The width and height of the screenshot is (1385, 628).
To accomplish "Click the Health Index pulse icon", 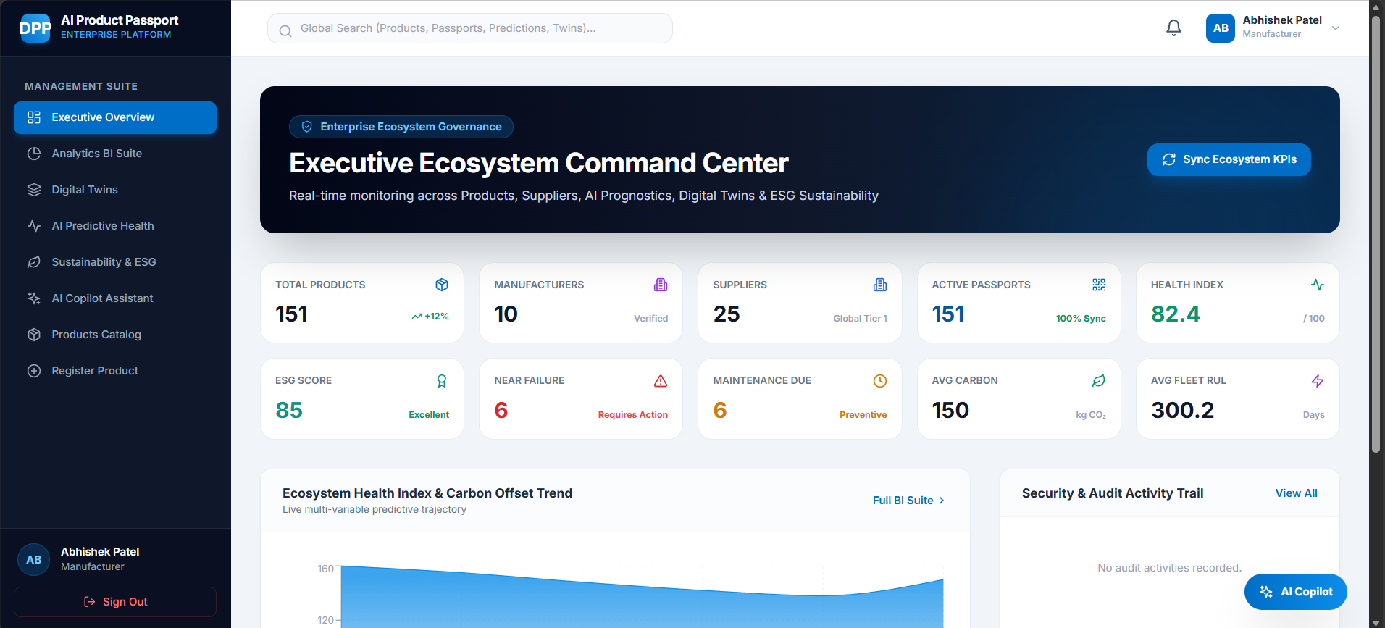I will tap(1318, 285).
